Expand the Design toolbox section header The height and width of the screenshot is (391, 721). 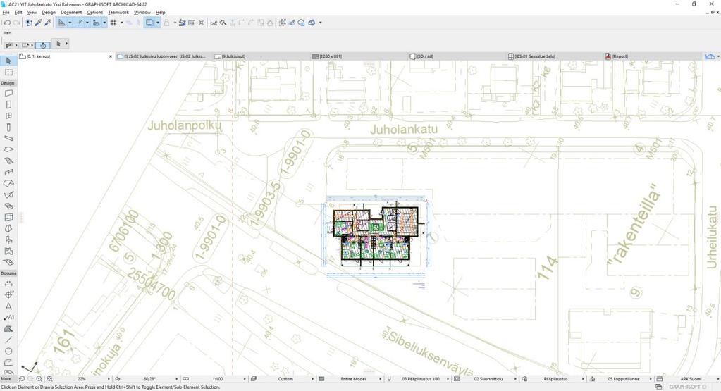click(x=8, y=83)
